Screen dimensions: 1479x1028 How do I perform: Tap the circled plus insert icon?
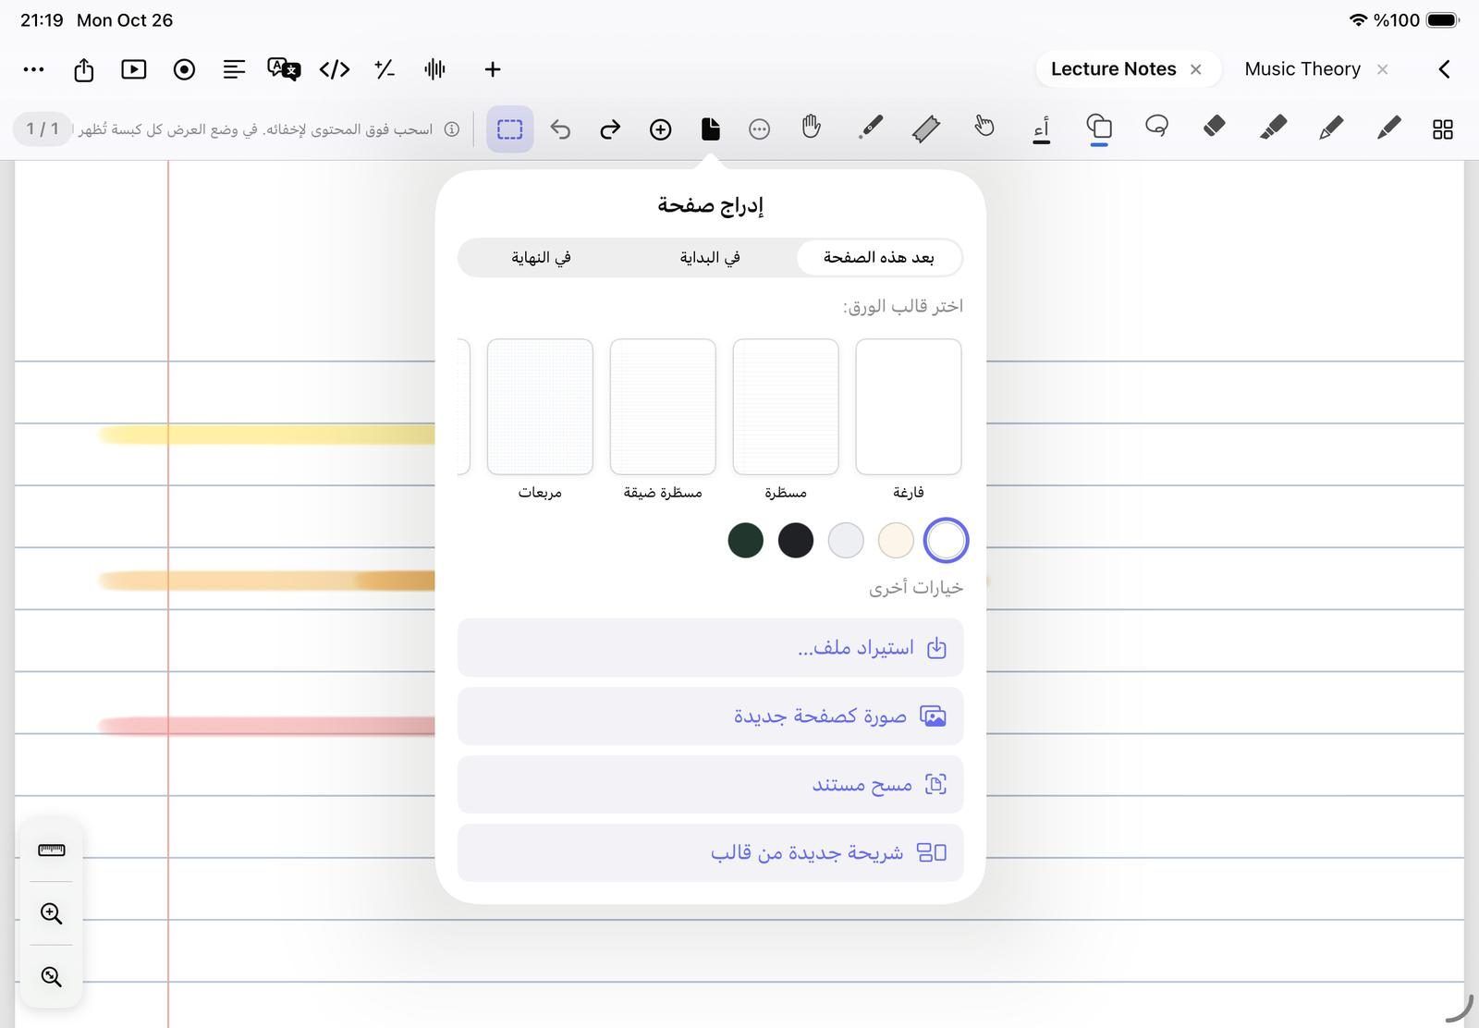pos(660,128)
